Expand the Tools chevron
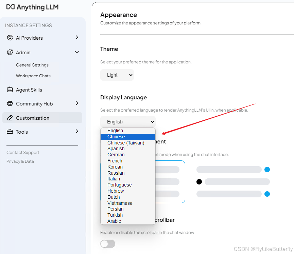Viewport: 294px width, 254px height. pyautogui.click(x=77, y=131)
